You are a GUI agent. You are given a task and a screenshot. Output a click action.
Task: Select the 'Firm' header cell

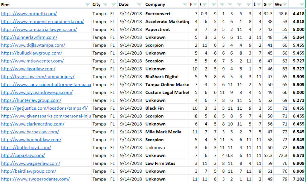pyautogui.click(x=45, y=4)
